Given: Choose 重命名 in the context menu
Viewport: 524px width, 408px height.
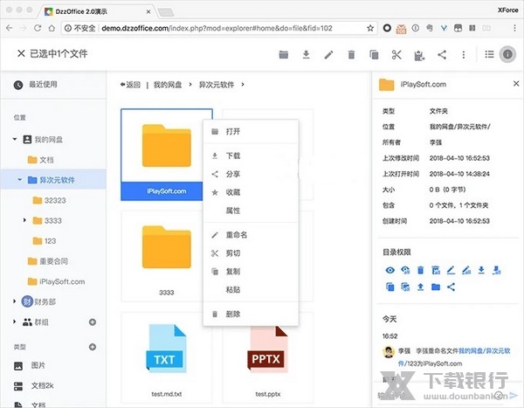Looking at the screenshot, I should point(251,235).
